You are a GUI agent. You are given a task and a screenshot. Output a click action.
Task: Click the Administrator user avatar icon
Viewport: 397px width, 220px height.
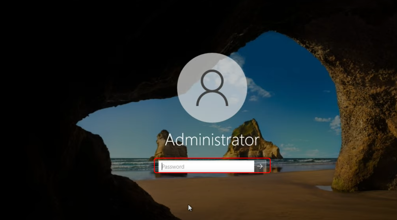[x=212, y=88]
